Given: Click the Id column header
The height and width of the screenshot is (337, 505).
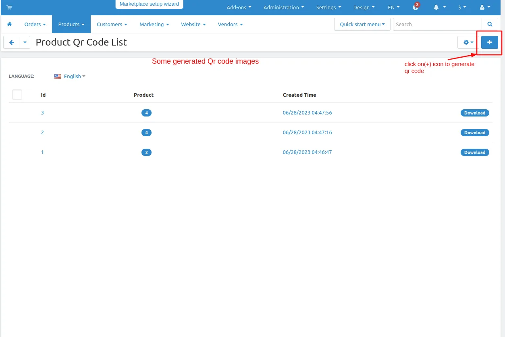Looking at the screenshot, I should click(x=43, y=95).
